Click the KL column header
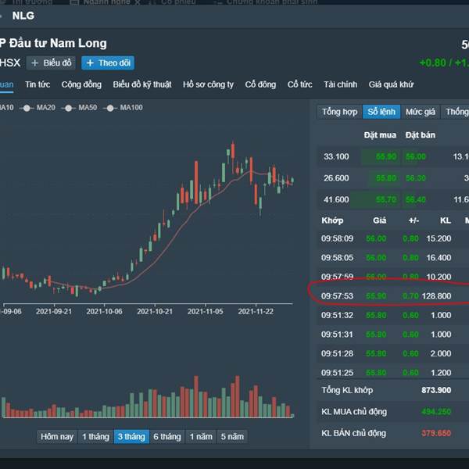Viewport: 469px width, 469px height. click(446, 220)
